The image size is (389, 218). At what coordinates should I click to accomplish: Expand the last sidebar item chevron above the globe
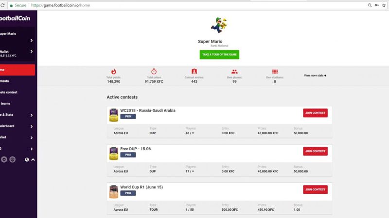click(x=32, y=149)
